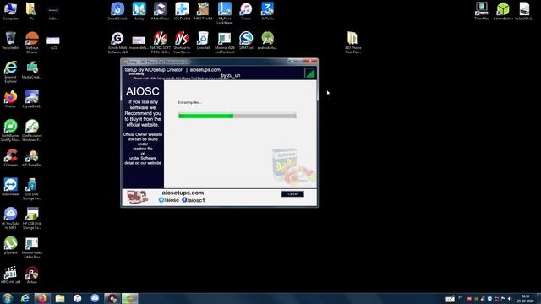Click aiosetups.com text at installer bottom
The height and width of the screenshot is (304, 541).
coord(183,193)
